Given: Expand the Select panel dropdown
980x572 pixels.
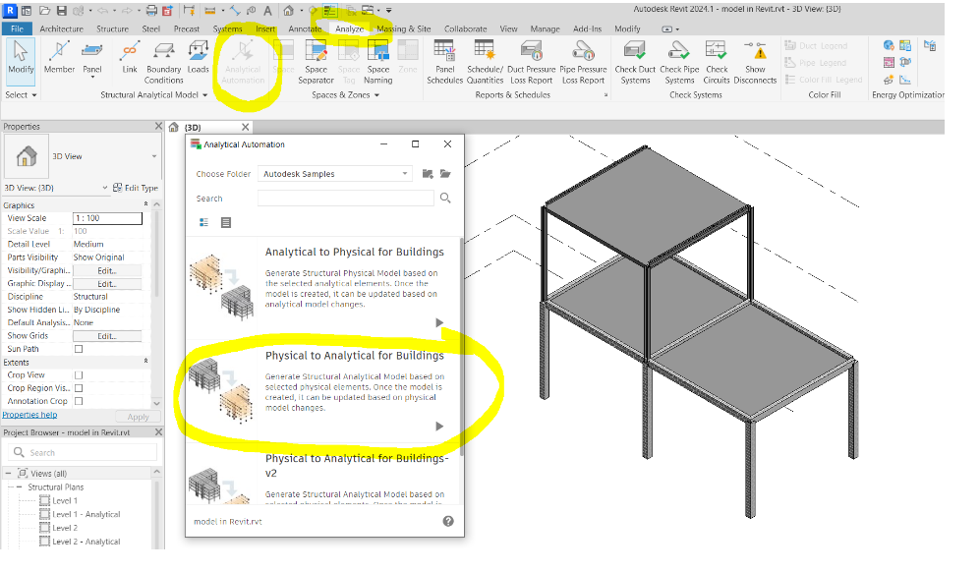Looking at the screenshot, I should [22, 95].
